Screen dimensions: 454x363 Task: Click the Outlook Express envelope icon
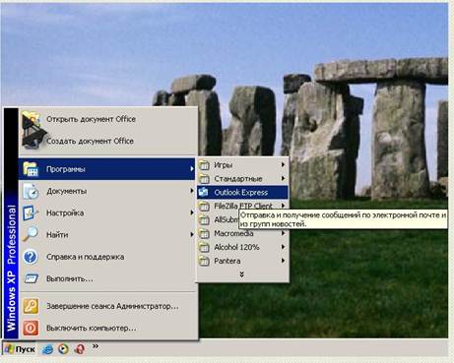coord(204,192)
